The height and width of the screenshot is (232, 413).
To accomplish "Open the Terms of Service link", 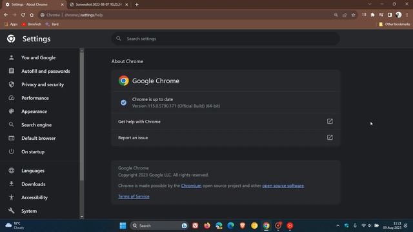I will click(134, 197).
